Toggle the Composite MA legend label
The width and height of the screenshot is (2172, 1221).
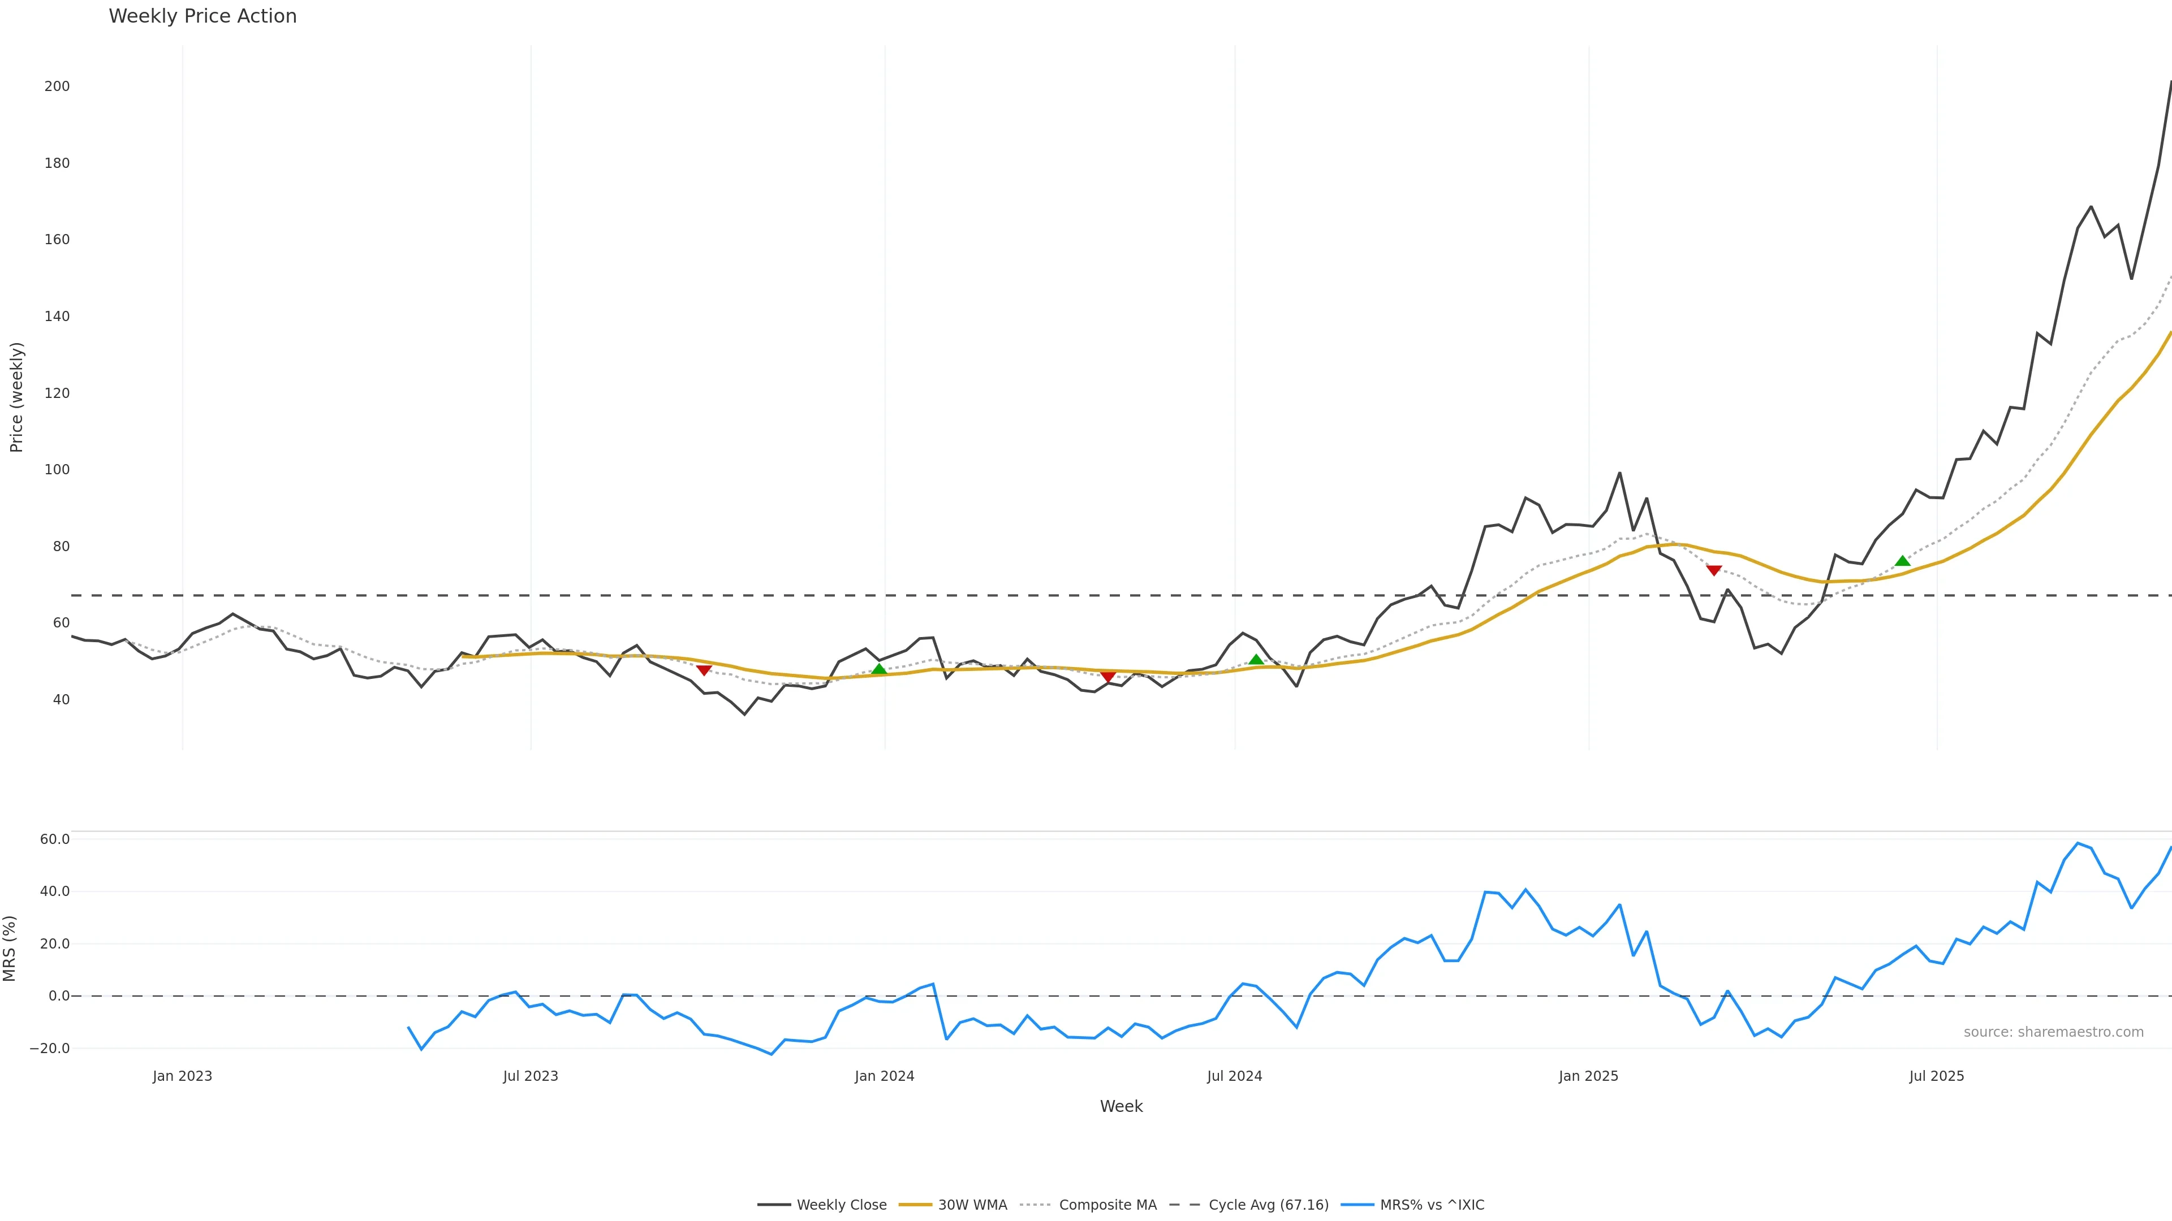(1107, 1205)
